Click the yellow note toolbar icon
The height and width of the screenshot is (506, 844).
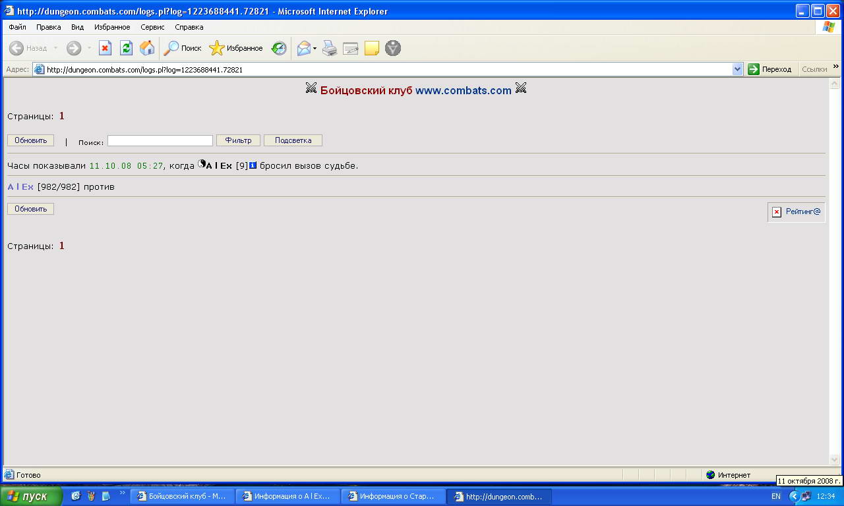tap(372, 48)
